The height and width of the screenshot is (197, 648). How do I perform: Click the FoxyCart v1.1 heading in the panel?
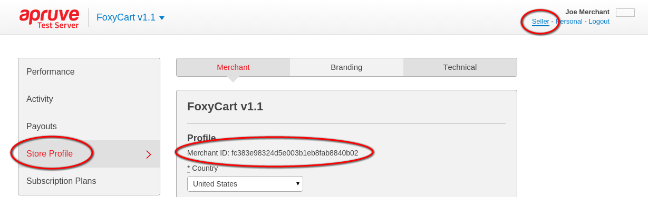(x=225, y=107)
